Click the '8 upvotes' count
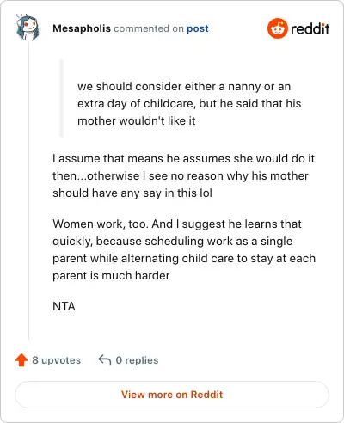The height and width of the screenshot is (423, 344). tap(57, 360)
